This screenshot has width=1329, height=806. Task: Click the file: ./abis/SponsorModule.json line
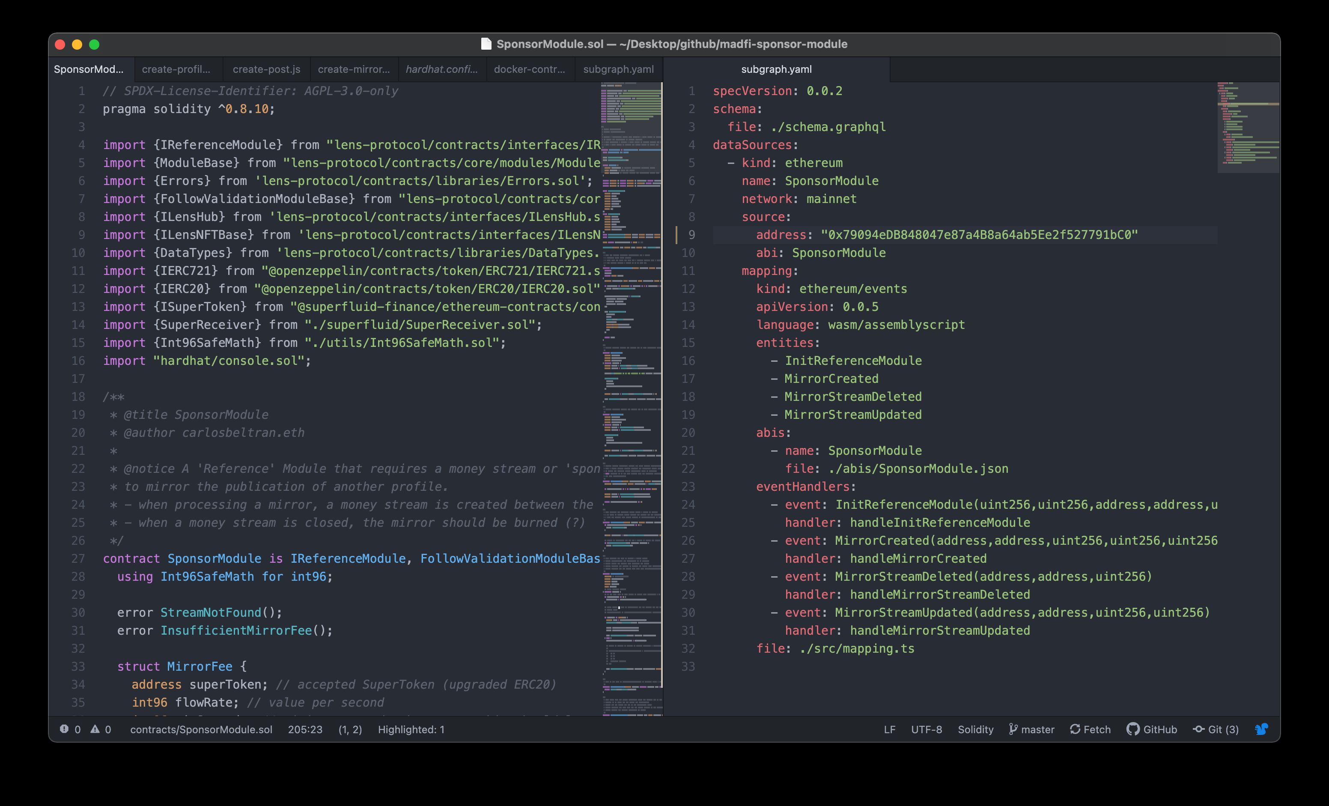coord(897,468)
